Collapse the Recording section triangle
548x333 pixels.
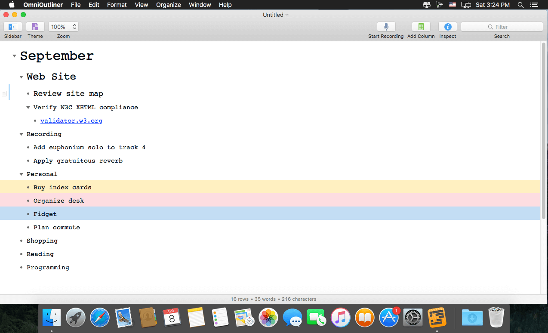click(x=21, y=134)
